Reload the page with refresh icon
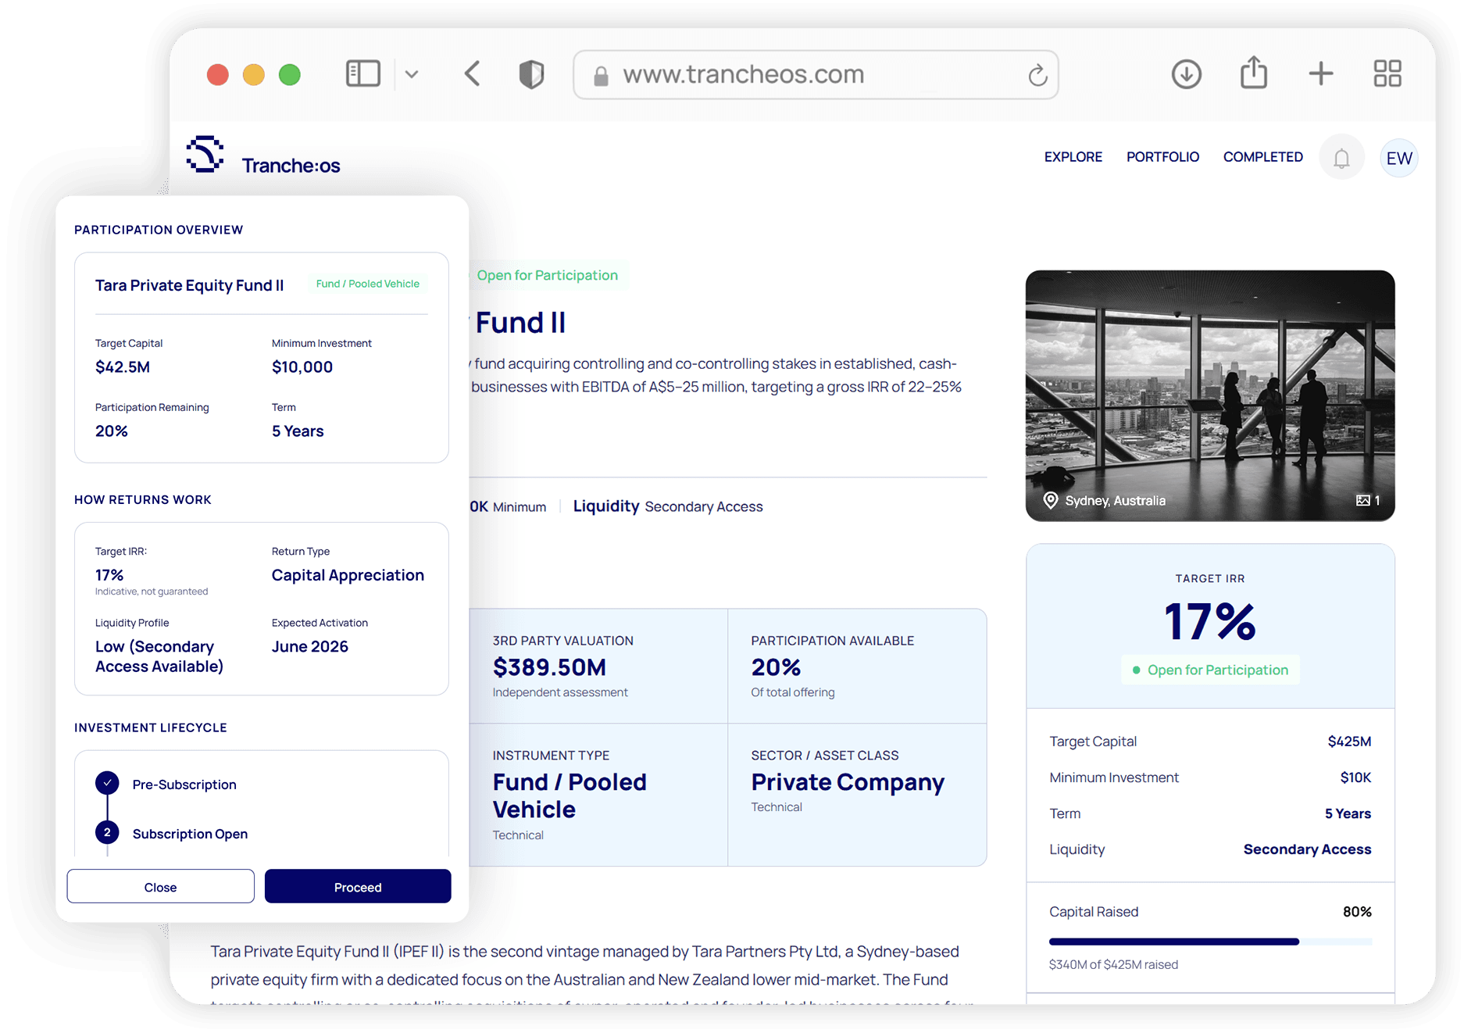This screenshot has height=1033, width=1464. [1037, 75]
